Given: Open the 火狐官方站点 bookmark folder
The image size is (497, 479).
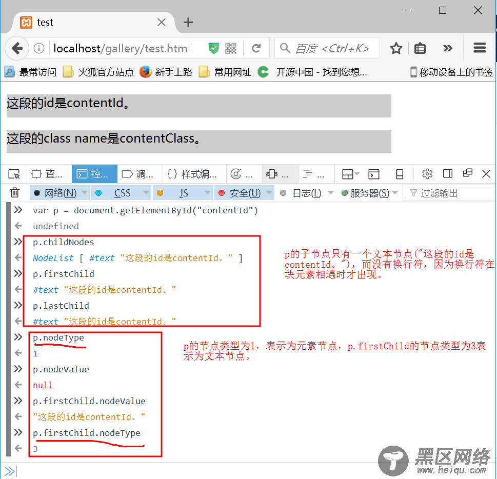Looking at the screenshot, I should (x=98, y=72).
